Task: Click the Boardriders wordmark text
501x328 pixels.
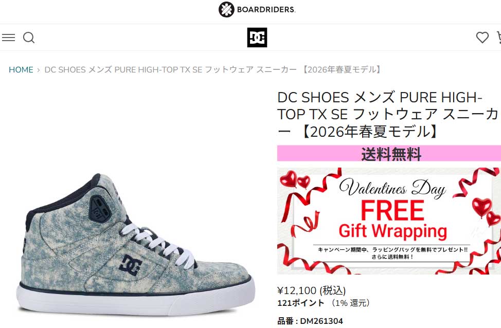Action: click(266, 10)
